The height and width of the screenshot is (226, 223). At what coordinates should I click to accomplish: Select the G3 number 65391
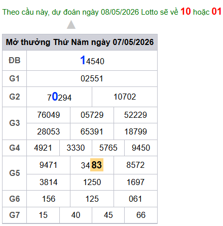[x=92, y=131]
